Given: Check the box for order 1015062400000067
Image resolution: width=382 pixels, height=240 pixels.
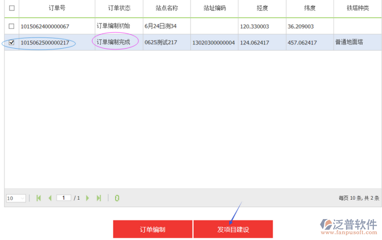Looking at the screenshot, I should coord(12,26).
